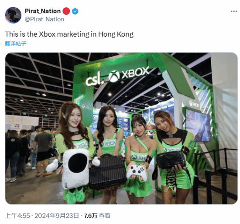
Task: Click the 上午4:55 timestamp
Action: [17, 216]
